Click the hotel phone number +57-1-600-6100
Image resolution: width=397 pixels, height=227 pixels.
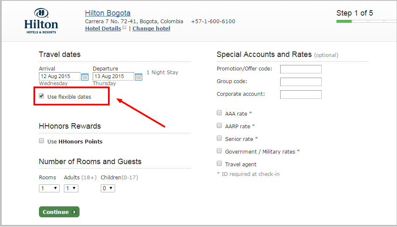coord(213,22)
